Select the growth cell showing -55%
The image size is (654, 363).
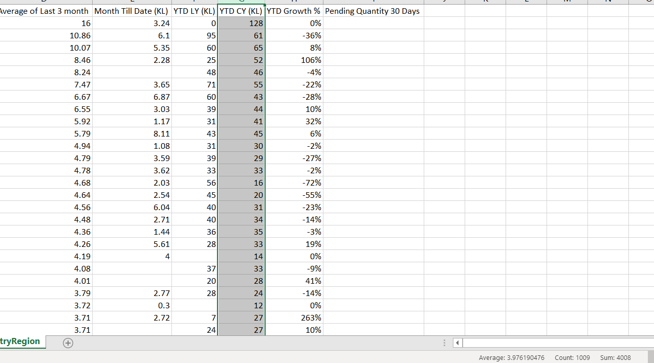tap(294, 195)
